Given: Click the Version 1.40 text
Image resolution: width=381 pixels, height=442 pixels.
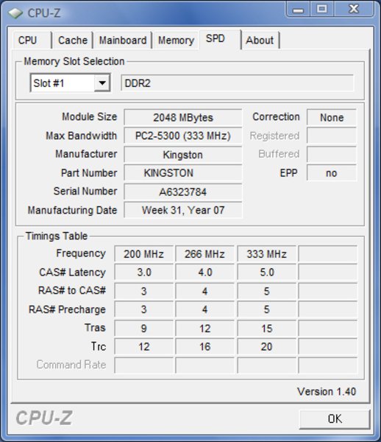Looking at the screenshot, I should tap(327, 392).
